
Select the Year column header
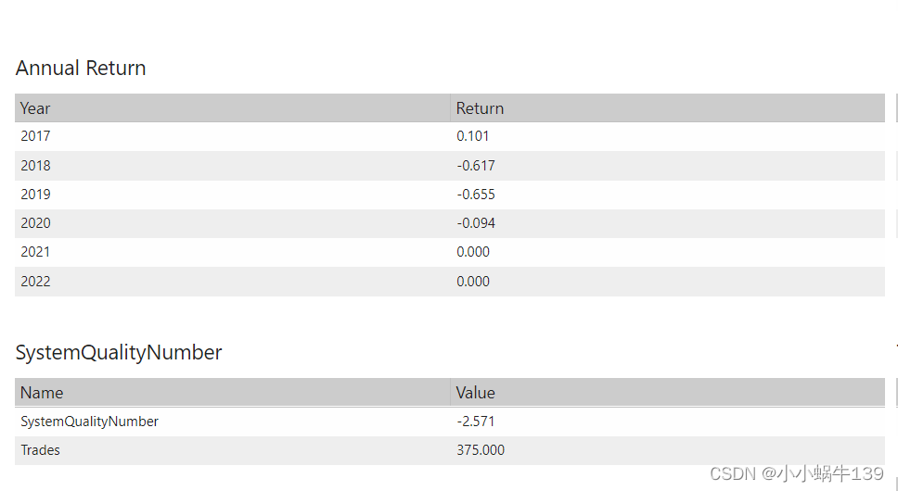click(x=35, y=108)
